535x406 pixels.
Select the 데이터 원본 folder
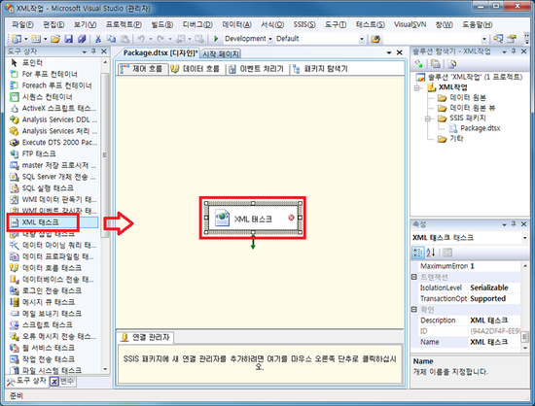tap(462, 98)
